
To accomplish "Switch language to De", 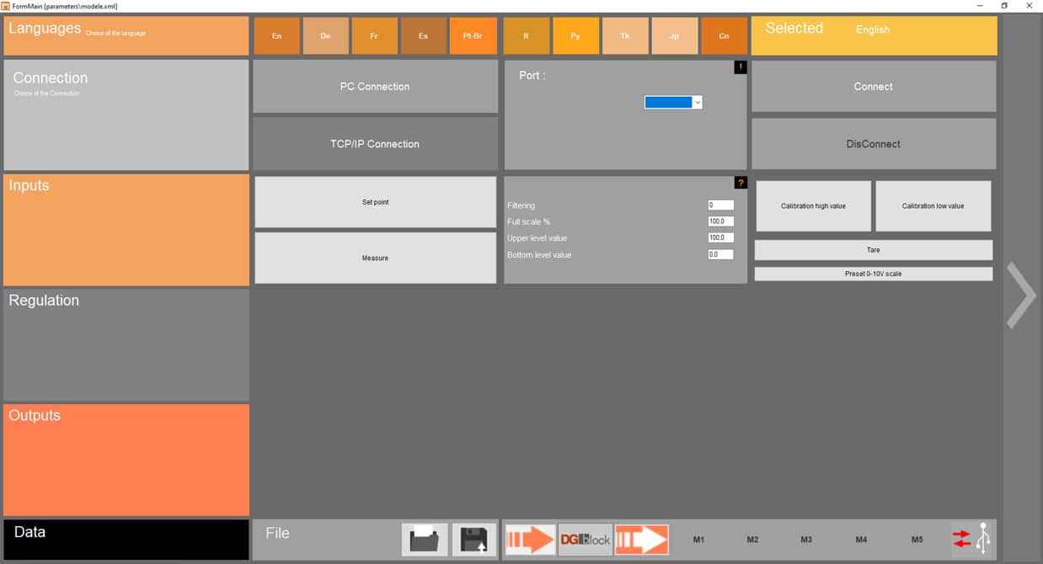I will [x=325, y=36].
